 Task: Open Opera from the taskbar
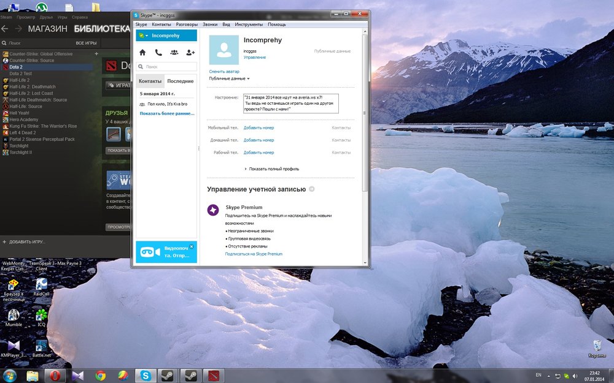55,375
